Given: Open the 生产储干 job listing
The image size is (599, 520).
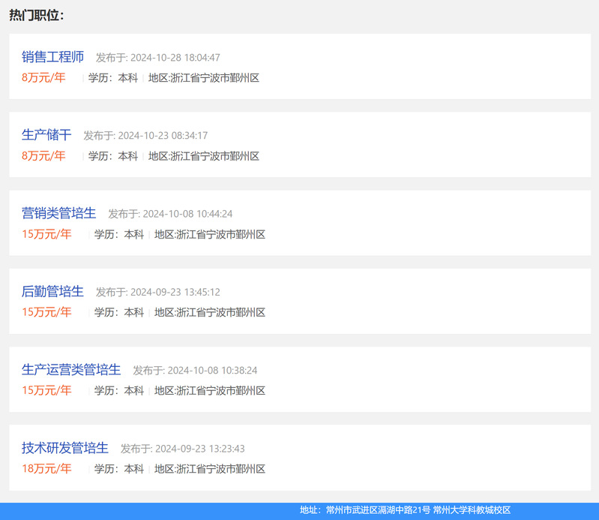Looking at the screenshot, I should (46, 135).
